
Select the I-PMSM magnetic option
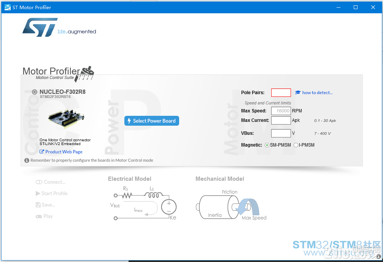[296, 145]
